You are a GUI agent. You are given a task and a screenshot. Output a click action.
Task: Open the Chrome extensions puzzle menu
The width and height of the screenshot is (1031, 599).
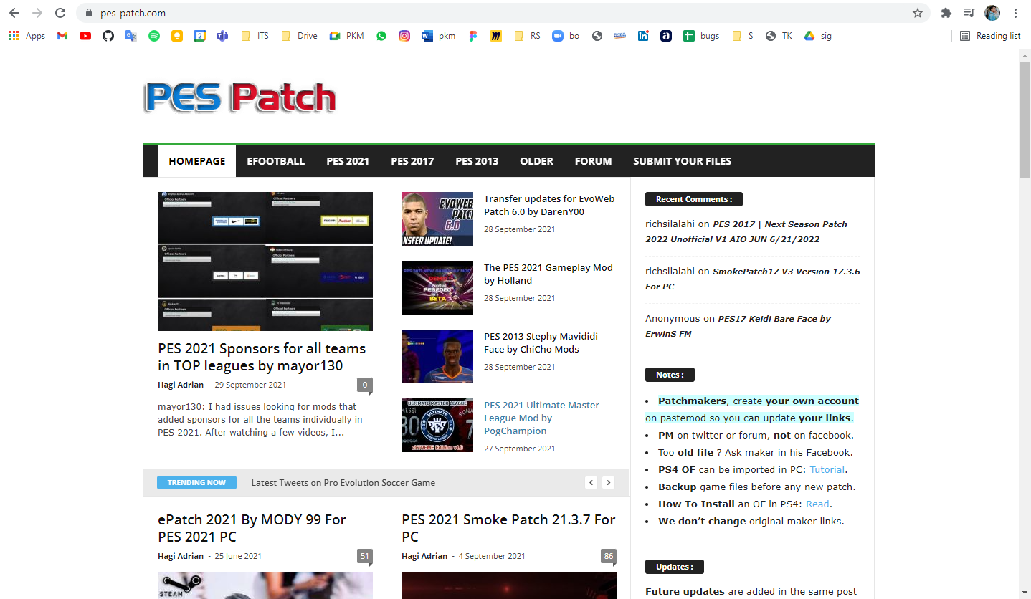[x=946, y=13]
